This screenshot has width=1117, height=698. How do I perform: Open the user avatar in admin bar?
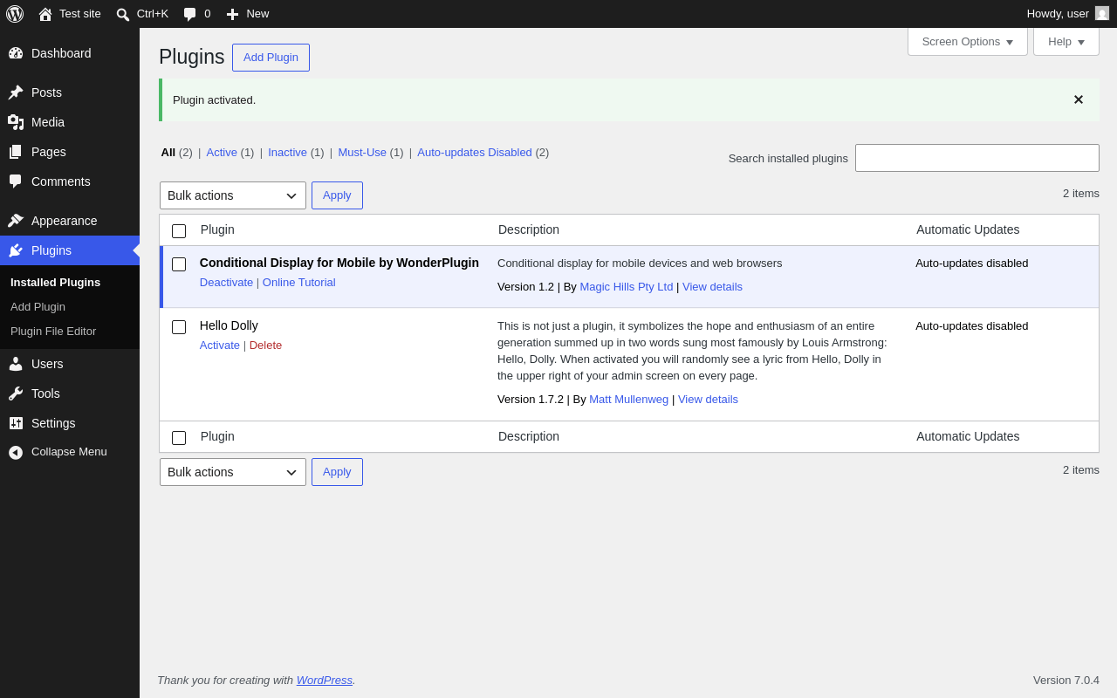click(x=1102, y=13)
